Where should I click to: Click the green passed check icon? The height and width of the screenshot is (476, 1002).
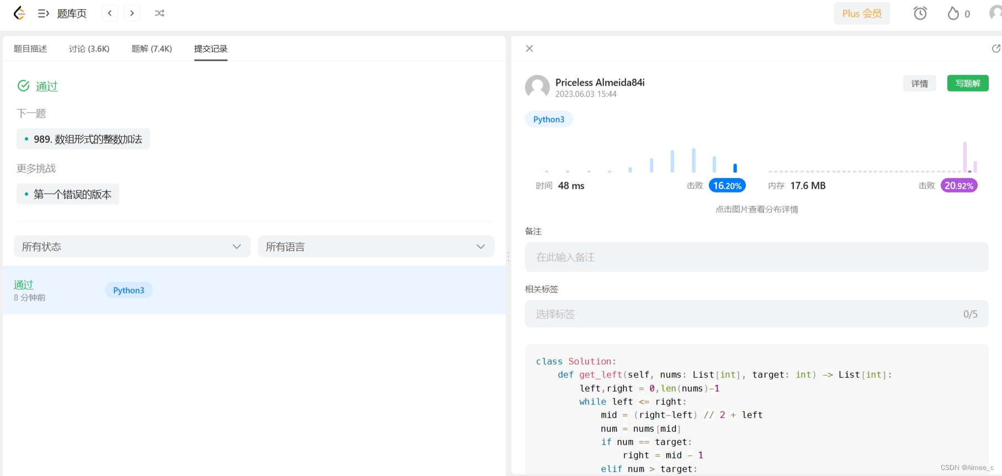[x=24, y=85]
